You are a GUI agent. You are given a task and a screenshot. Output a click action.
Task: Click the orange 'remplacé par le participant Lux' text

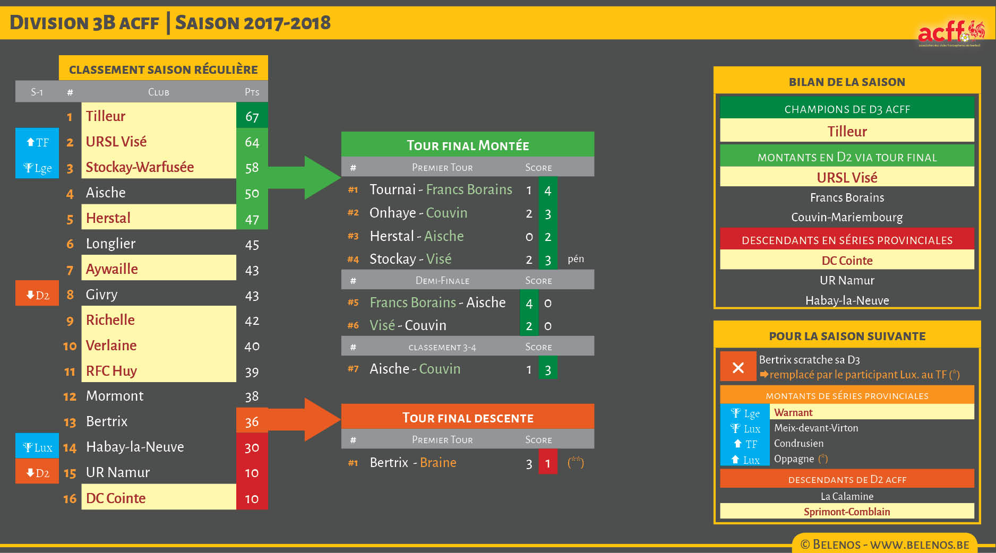(859, 375)
